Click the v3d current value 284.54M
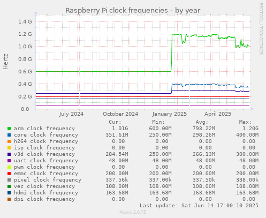 pos(117,154)
